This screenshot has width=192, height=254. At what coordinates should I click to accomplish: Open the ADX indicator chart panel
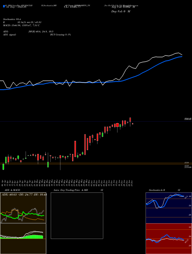pos(23,208)
